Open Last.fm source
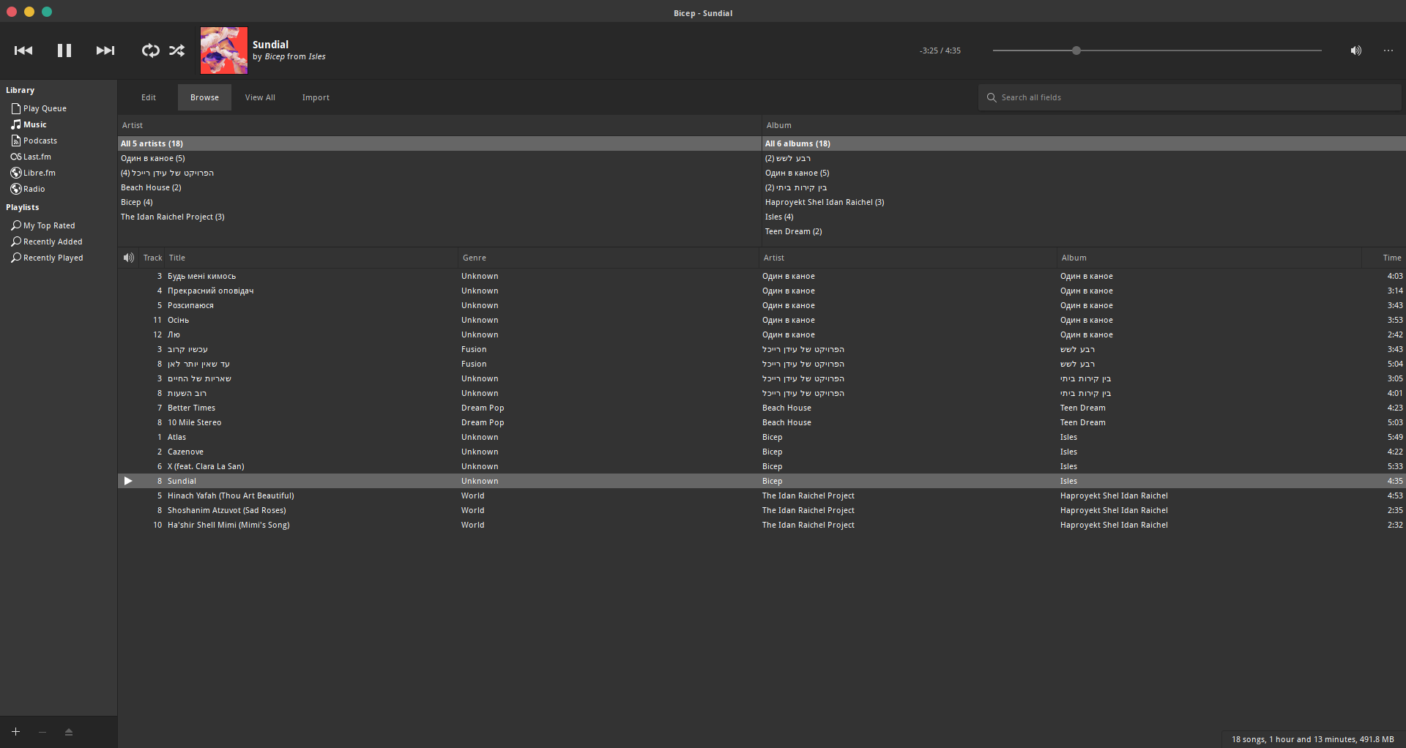Screen dimensions: 1406x748 click(37, 157)
